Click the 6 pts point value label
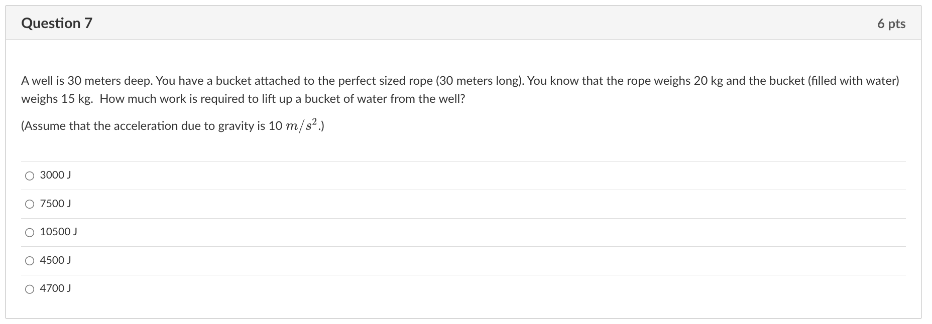 891,23
